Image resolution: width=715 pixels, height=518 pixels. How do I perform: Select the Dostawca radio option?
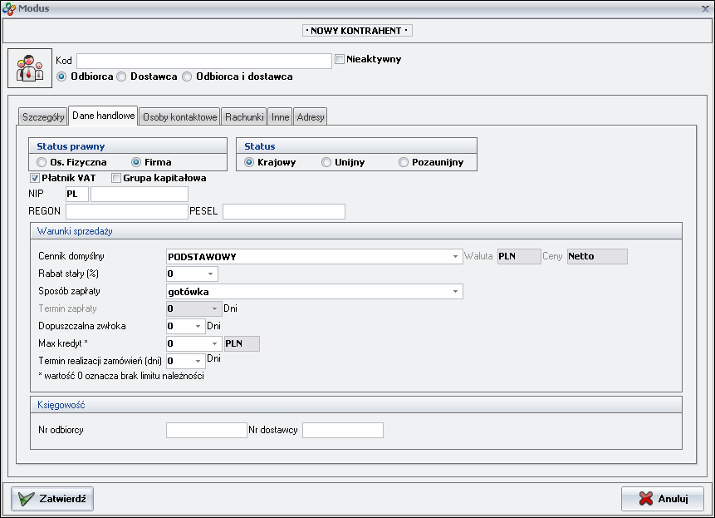tap(122, 76)
